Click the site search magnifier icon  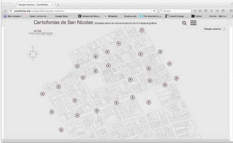pyautogui.click(x=184, y=23)
